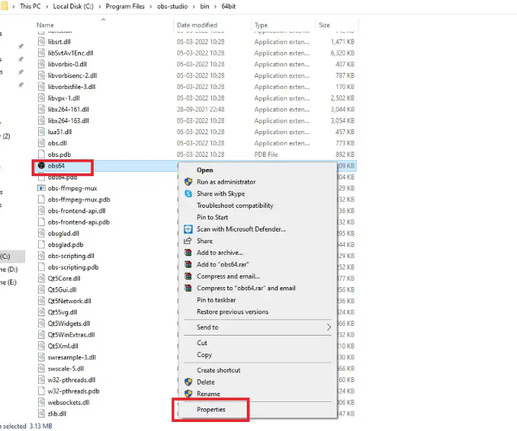
Task: Click the file icon of websockets.dll
Action: coord(41,403)
